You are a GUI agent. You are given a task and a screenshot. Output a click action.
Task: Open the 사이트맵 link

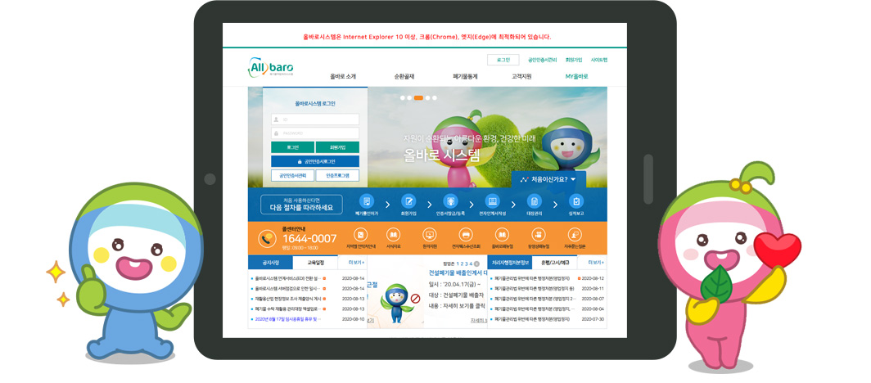[x=599, y=60]
